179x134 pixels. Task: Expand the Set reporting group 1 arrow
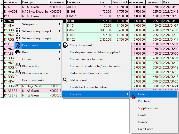(60, 31)
